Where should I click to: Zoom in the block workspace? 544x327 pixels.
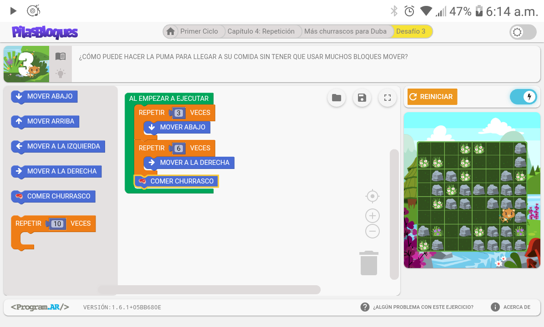373,216
